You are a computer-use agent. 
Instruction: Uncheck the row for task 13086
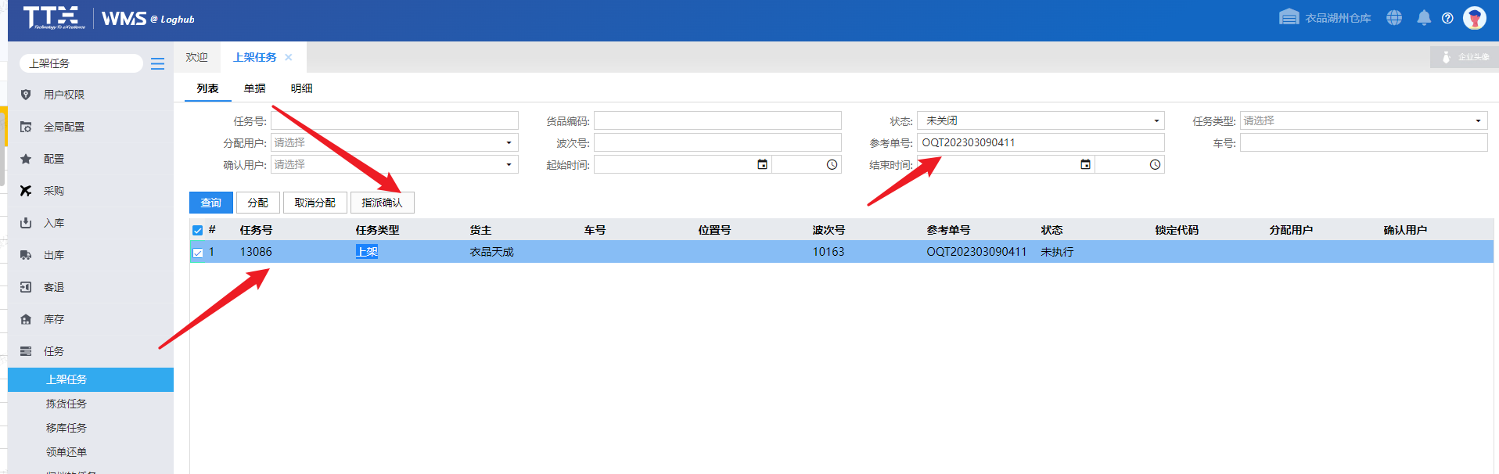point(198,252)
